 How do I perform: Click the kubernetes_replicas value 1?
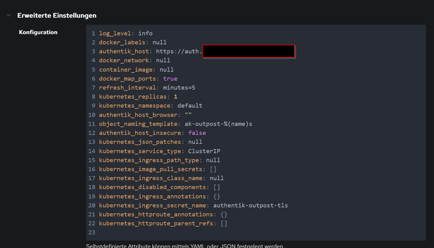[x=176, y=97]
